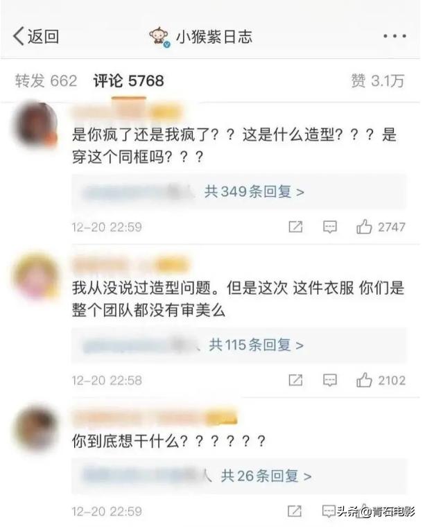Select the 评论 5768 tab
Image resolution: width=425 pixels, height=527 pixels.
point(129,81)
